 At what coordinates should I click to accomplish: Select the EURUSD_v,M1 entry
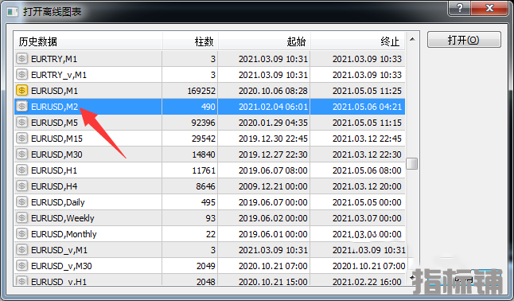(209, 250)
